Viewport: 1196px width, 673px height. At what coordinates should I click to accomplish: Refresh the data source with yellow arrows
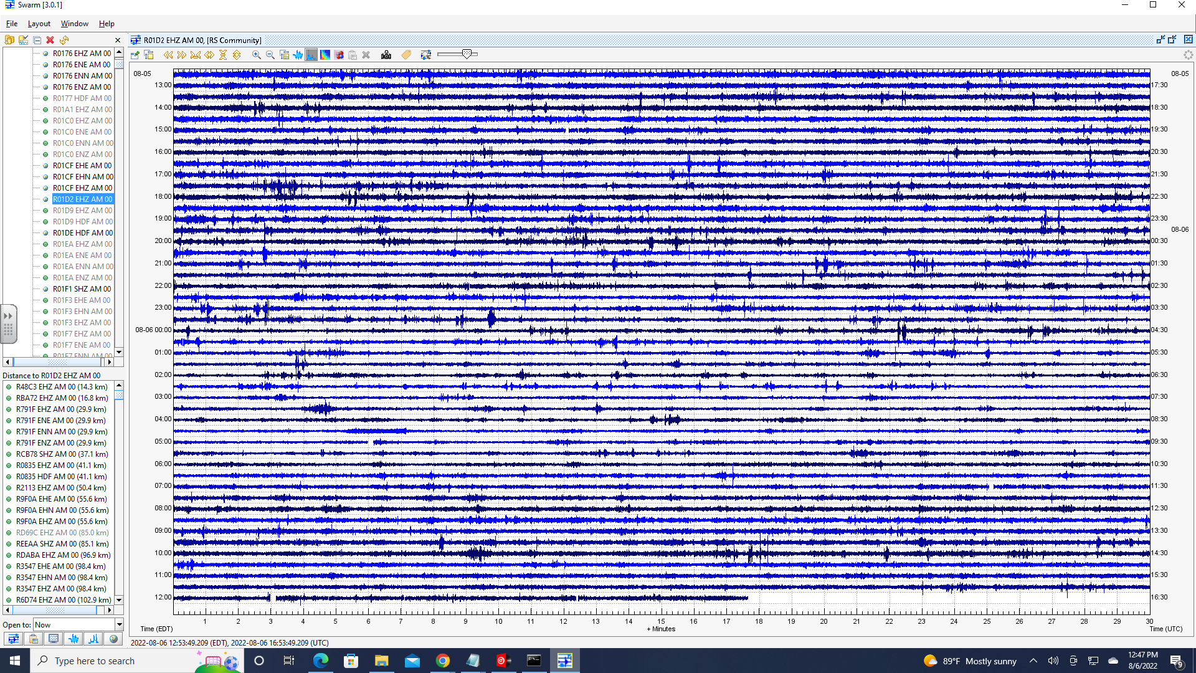pyautogui.click(x=64, y=40)
